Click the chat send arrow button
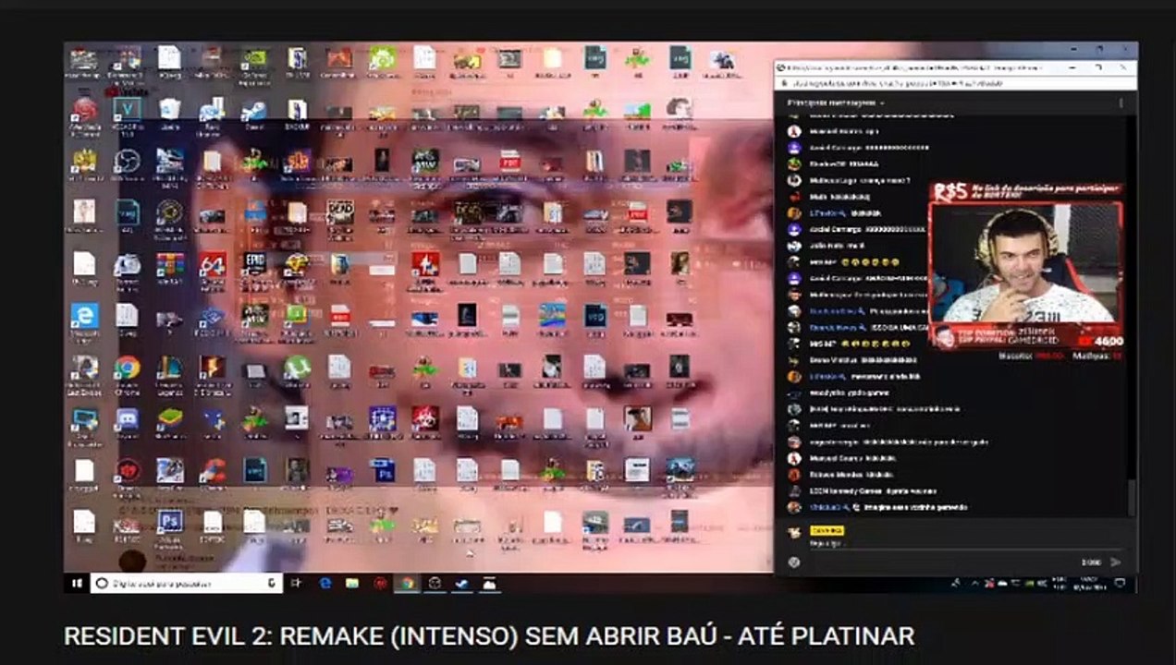Screen dimensions: 1176x665 point(1116,562)
